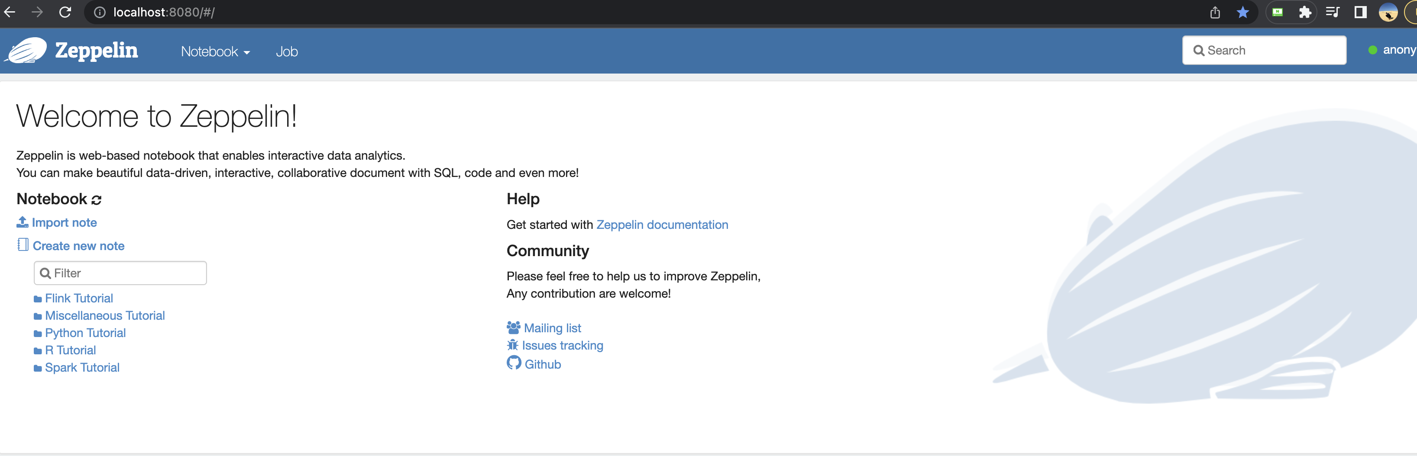Go forward in browser history
This screenshot has height=456, width=1417.
point(37,12)
